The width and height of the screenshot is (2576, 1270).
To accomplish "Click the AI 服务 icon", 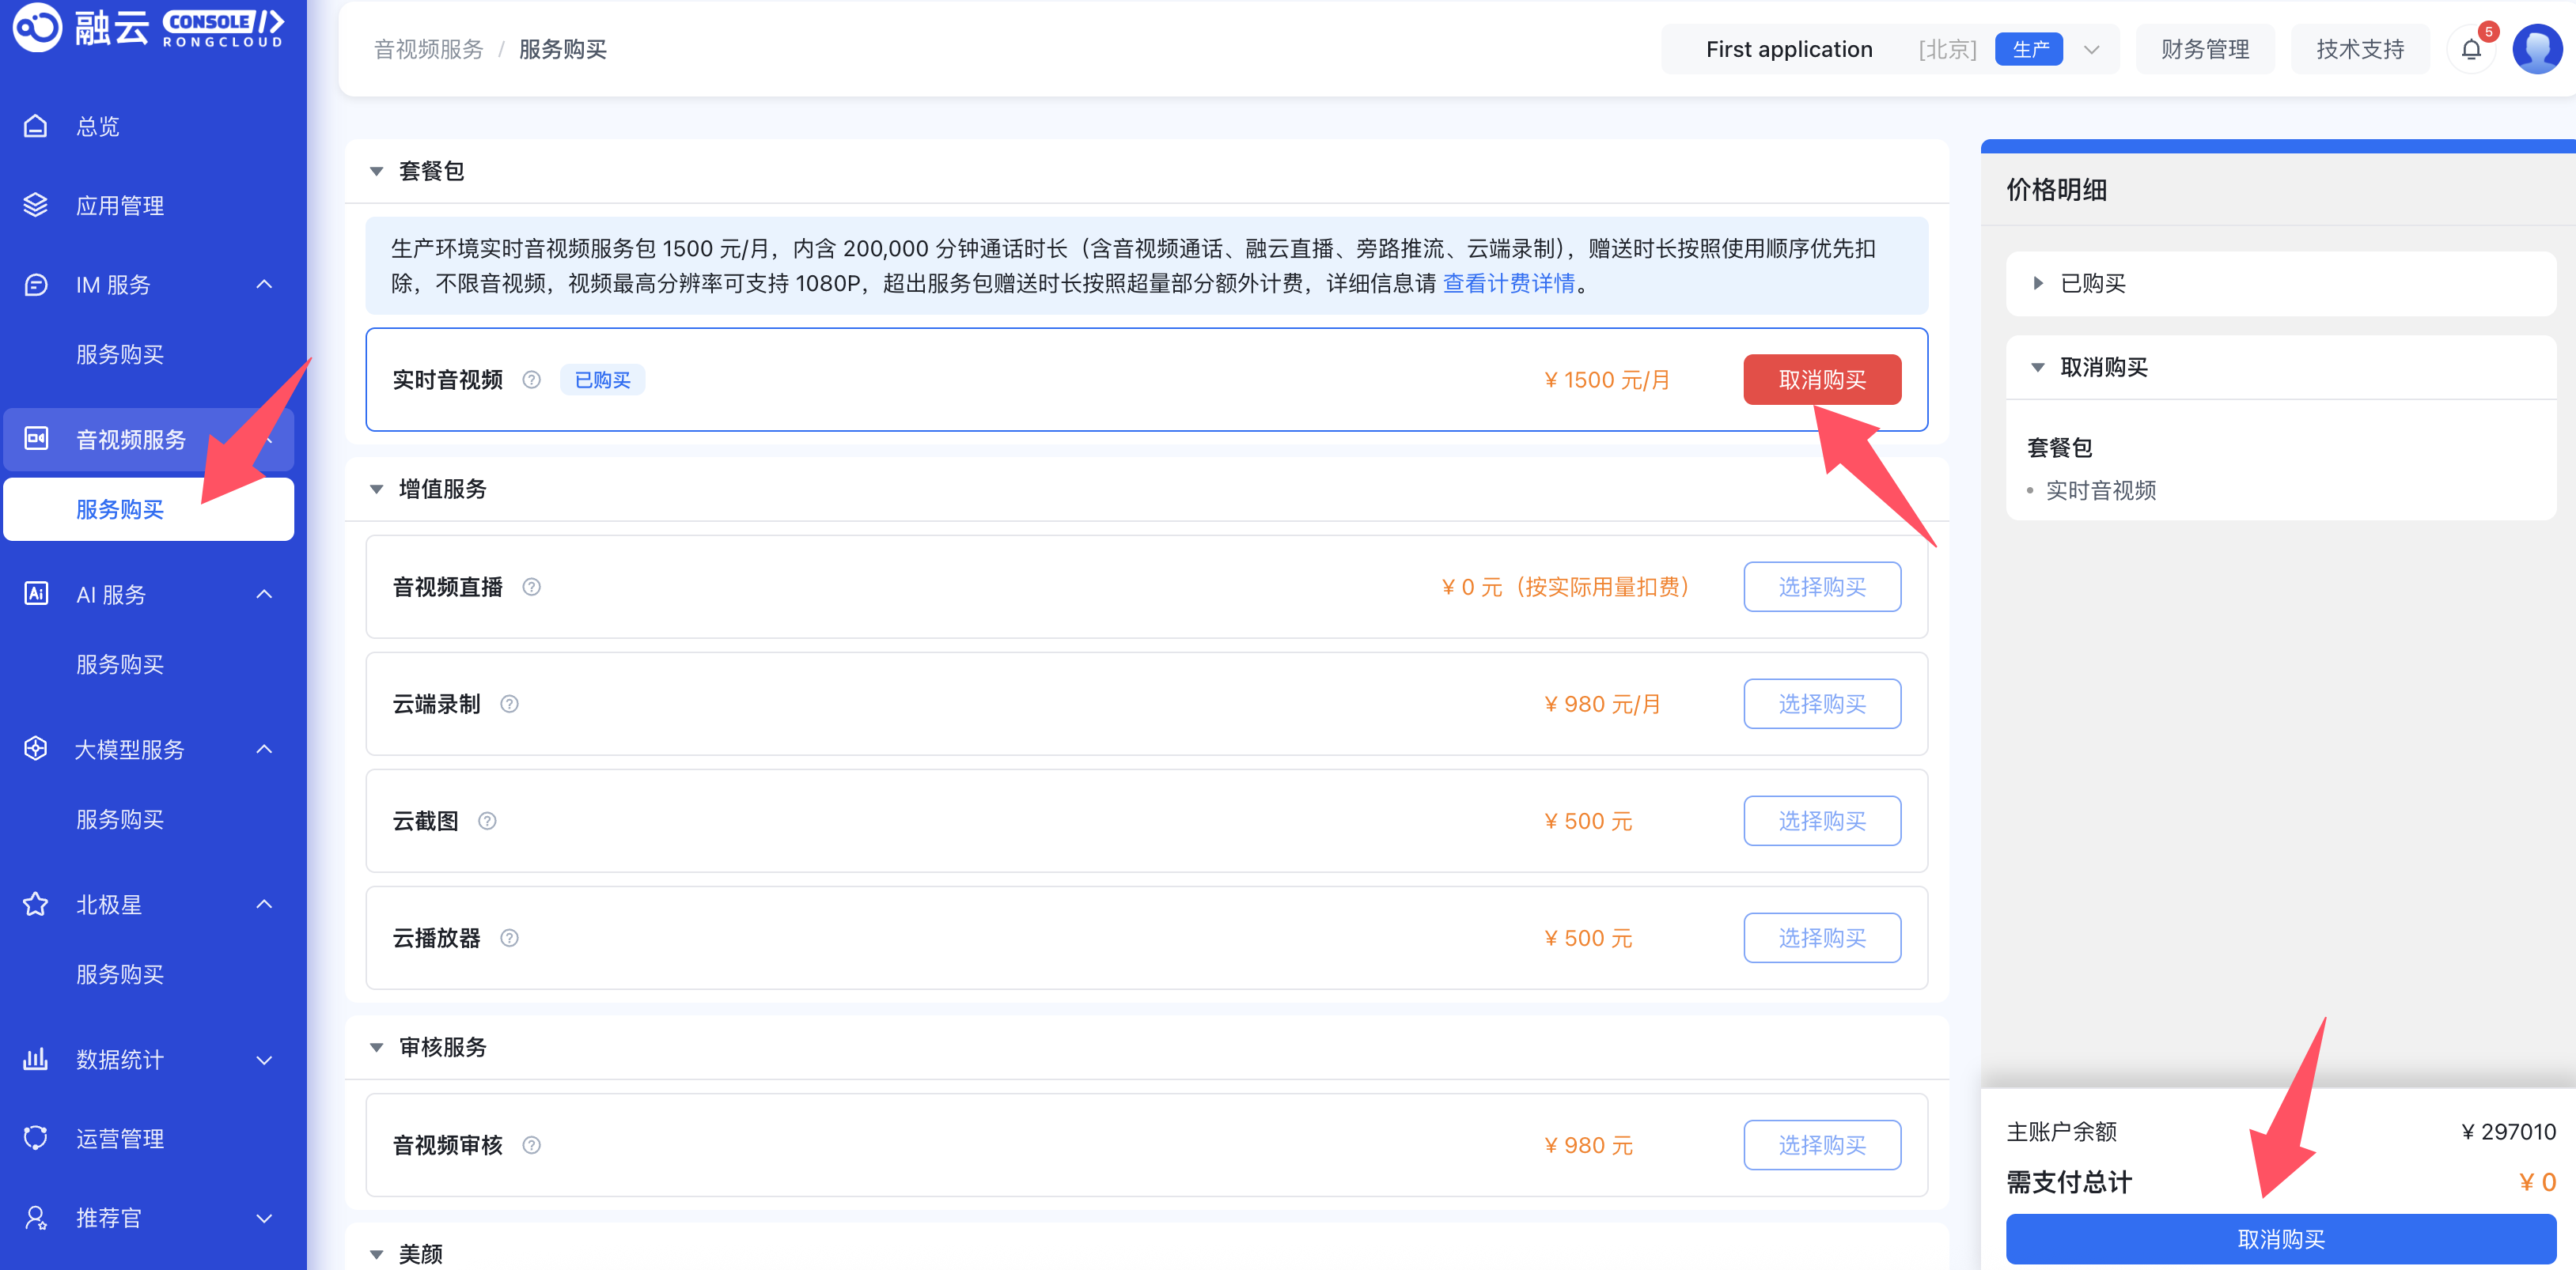I will tap(36, 594).
